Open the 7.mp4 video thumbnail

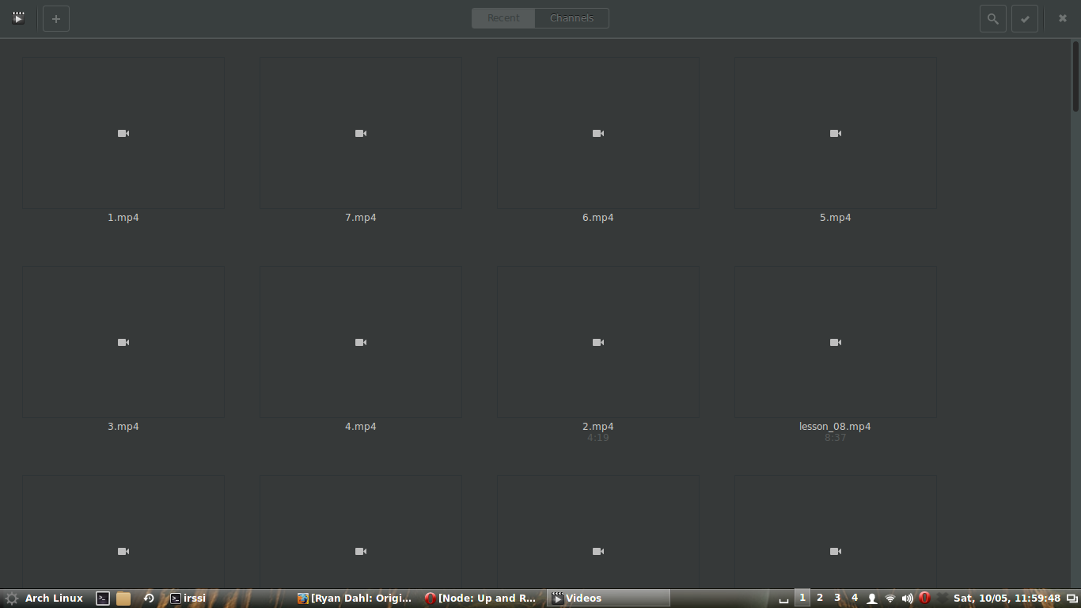pos(361,133)
